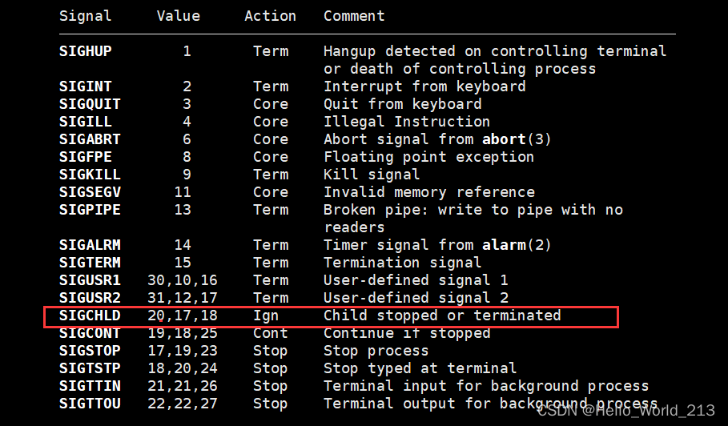728x426 pixels.
Task: Select the SIGKILL signal name
Action: pyautogui.click(x=90, y=175)
